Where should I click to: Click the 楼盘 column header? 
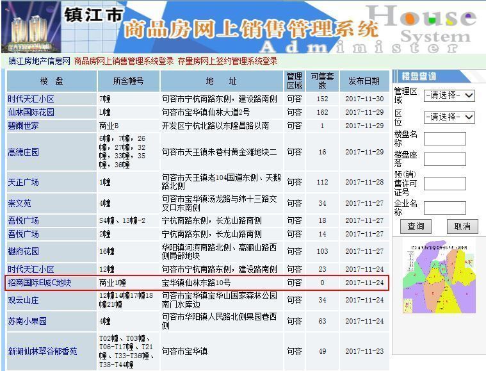(x=51, y=81)
